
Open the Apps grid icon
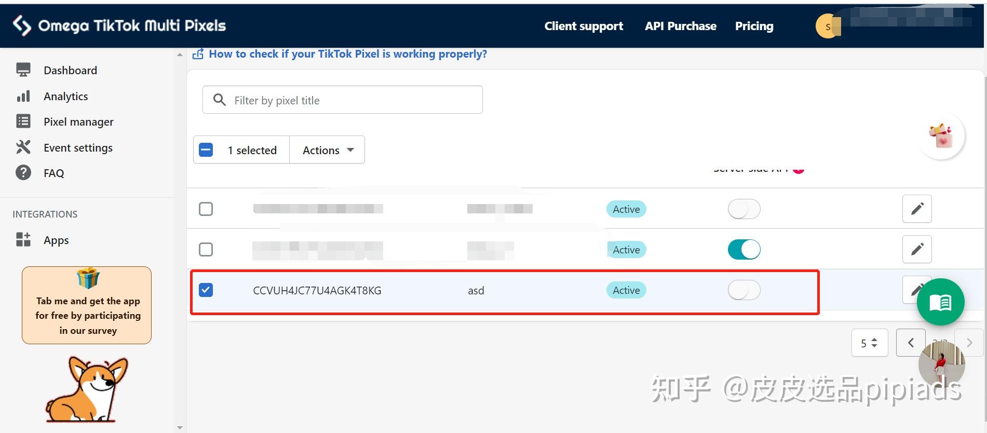(x=23, y=239)
